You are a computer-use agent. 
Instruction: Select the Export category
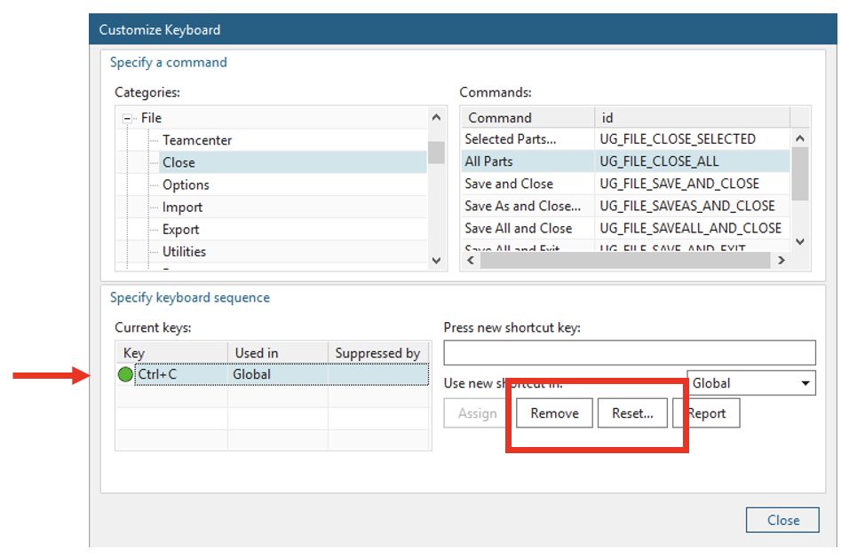click(181, 230)
